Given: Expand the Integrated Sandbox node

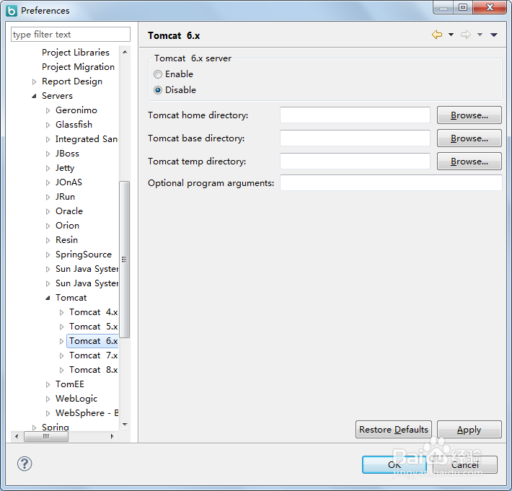Looking at the screenshot, I should [48, 139].
